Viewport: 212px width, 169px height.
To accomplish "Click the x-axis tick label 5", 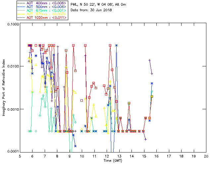I will [20, 156].
